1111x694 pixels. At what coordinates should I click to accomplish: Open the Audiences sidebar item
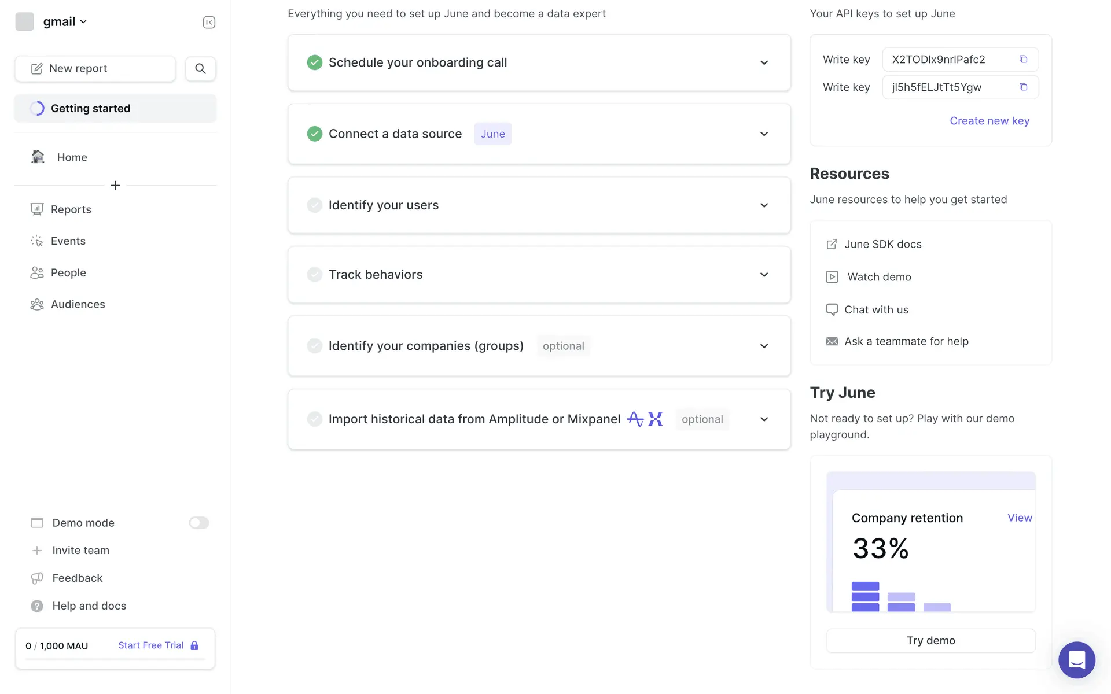[x=78, y=304]
